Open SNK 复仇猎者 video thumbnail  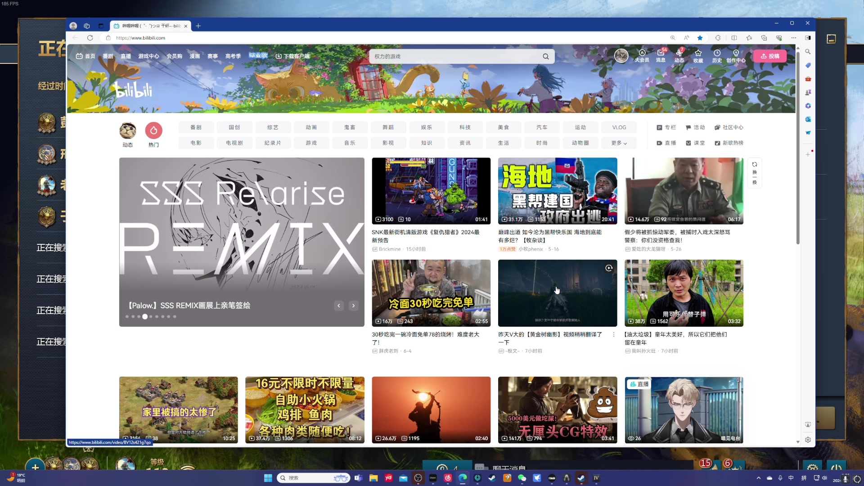click(x=431, y=191)
